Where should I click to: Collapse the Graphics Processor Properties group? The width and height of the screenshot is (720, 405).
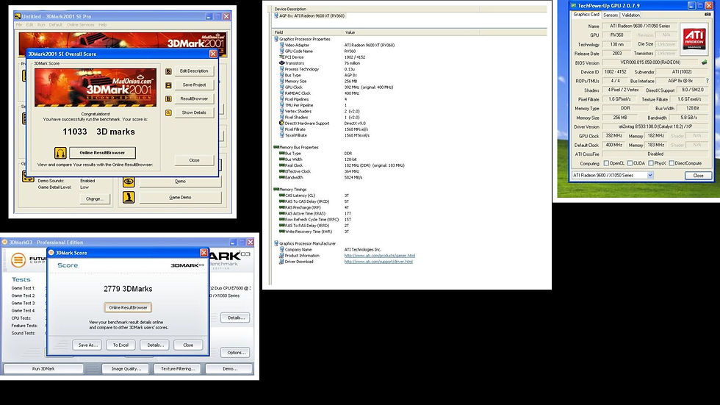pyautogui.click(x=276, y=39)
